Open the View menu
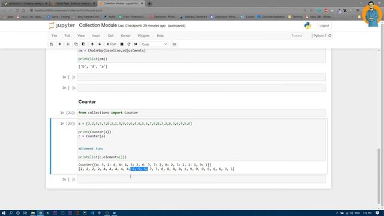 tap(81, 35)
